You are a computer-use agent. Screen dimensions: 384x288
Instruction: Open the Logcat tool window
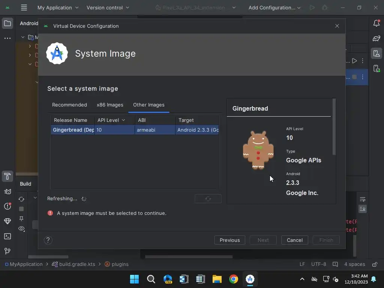tap(7, 192)
